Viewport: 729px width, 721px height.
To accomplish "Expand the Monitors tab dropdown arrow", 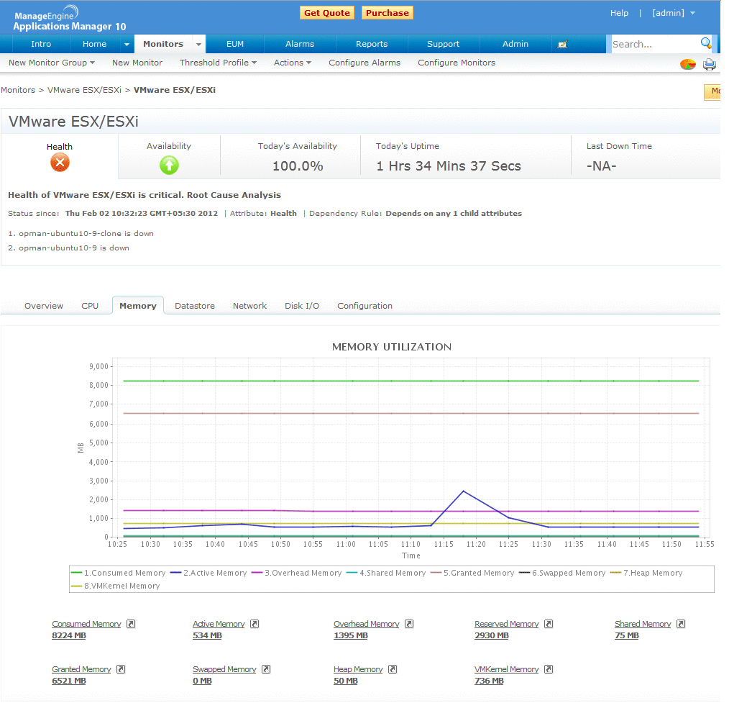I will coord(198,44).
